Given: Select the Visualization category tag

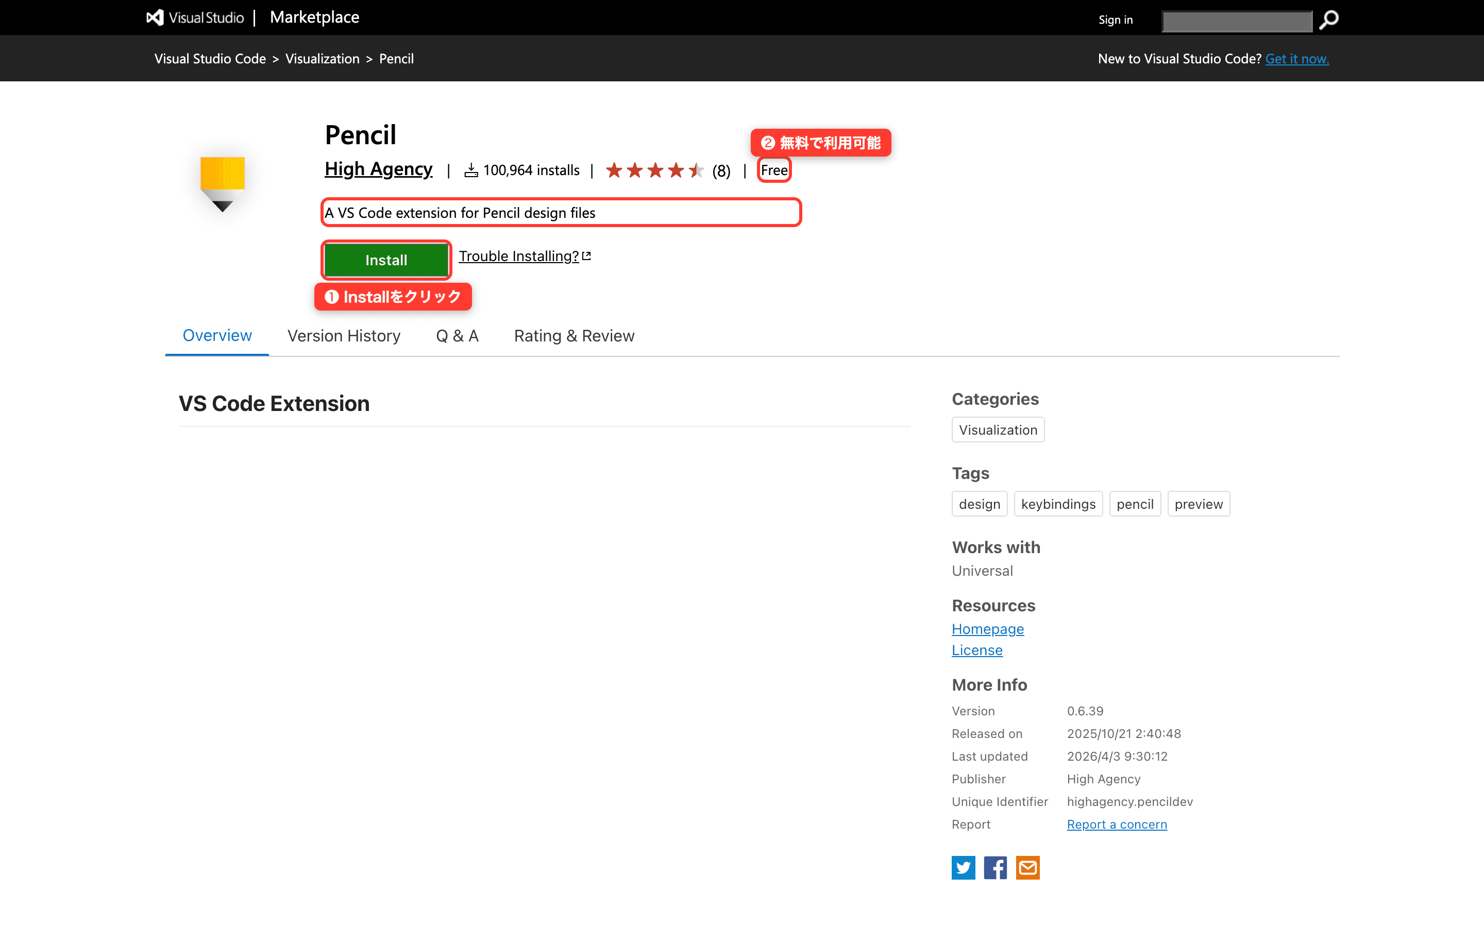Looking at the screenshot, I should (x=998, y=430).
